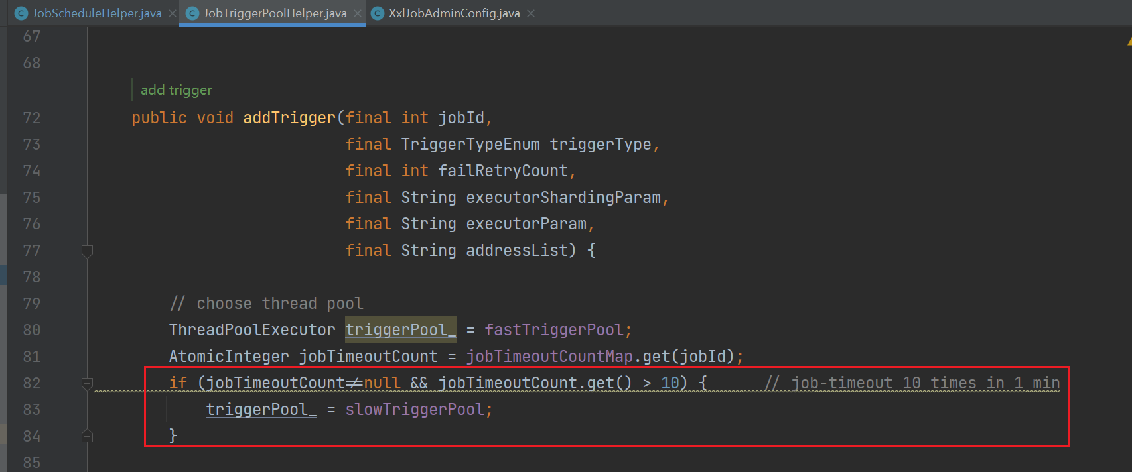Collapse the addTrigger method at line 77
Viewport: 1132px width, 472px height.
click(87, 251)
